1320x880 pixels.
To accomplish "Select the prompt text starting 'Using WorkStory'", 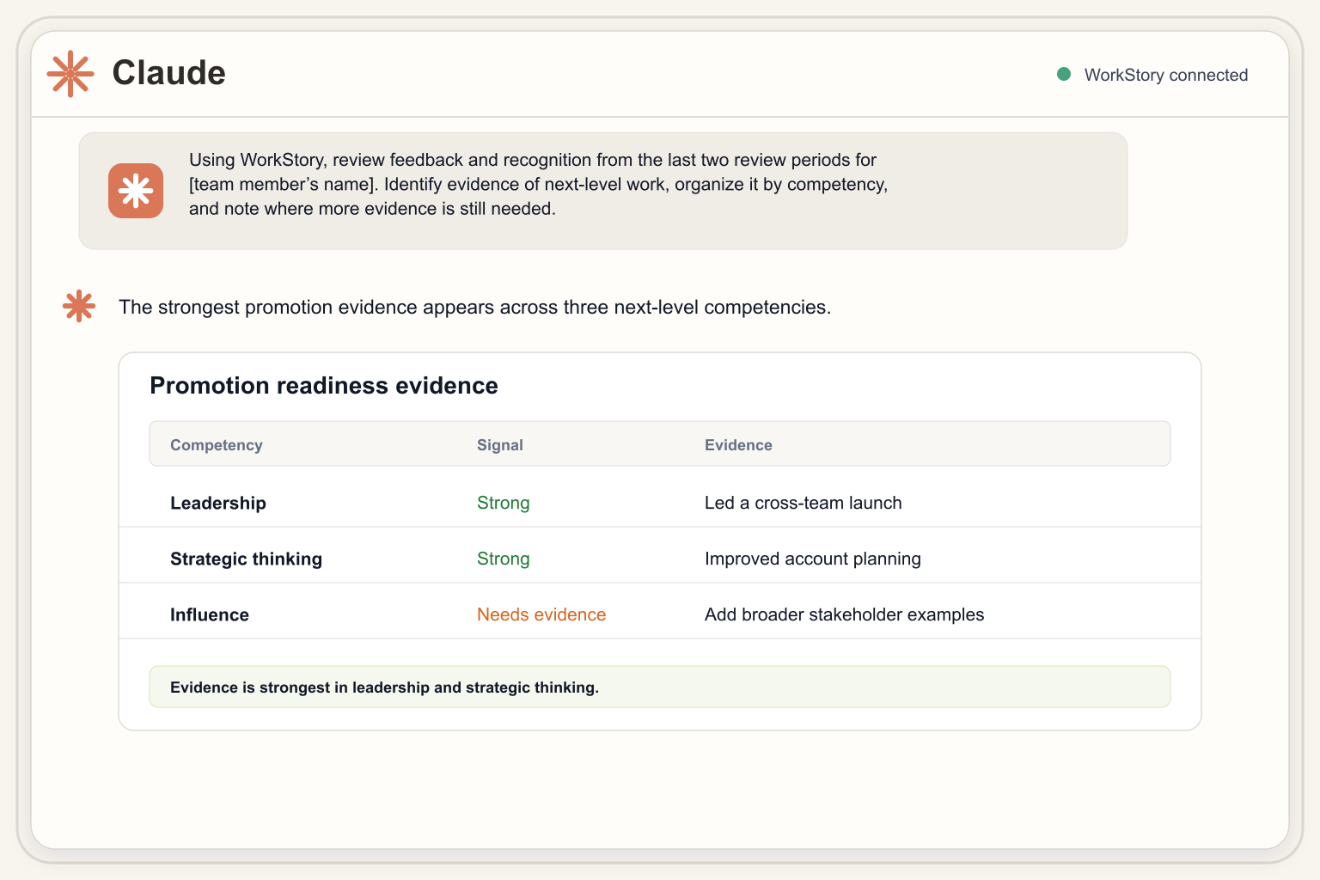I will (538, 184).
